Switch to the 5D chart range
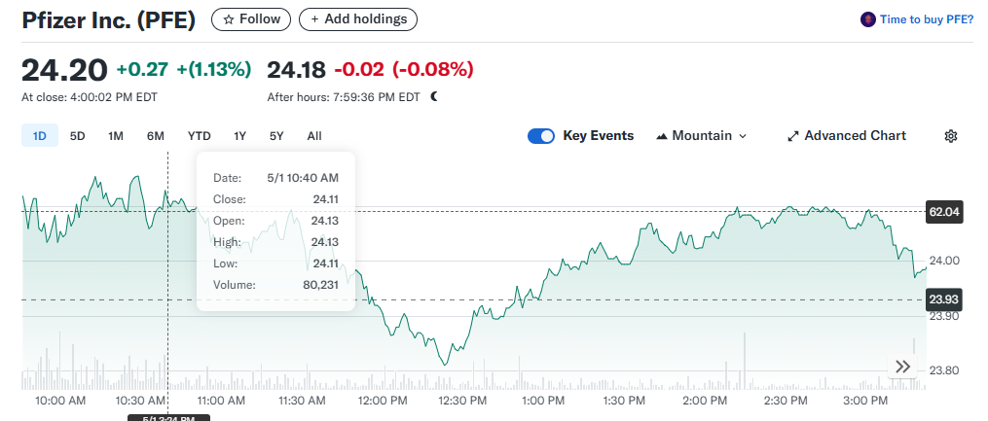This screenshot has height=421, width=988. tap(78, 136)
